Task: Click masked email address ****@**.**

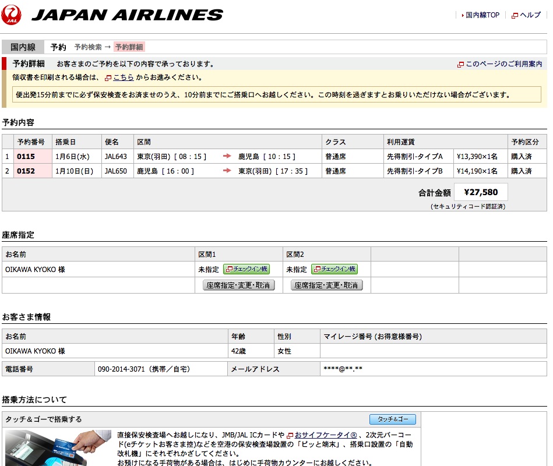Action: point(343,369)
